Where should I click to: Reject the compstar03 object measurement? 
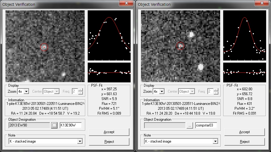point(245,142)
